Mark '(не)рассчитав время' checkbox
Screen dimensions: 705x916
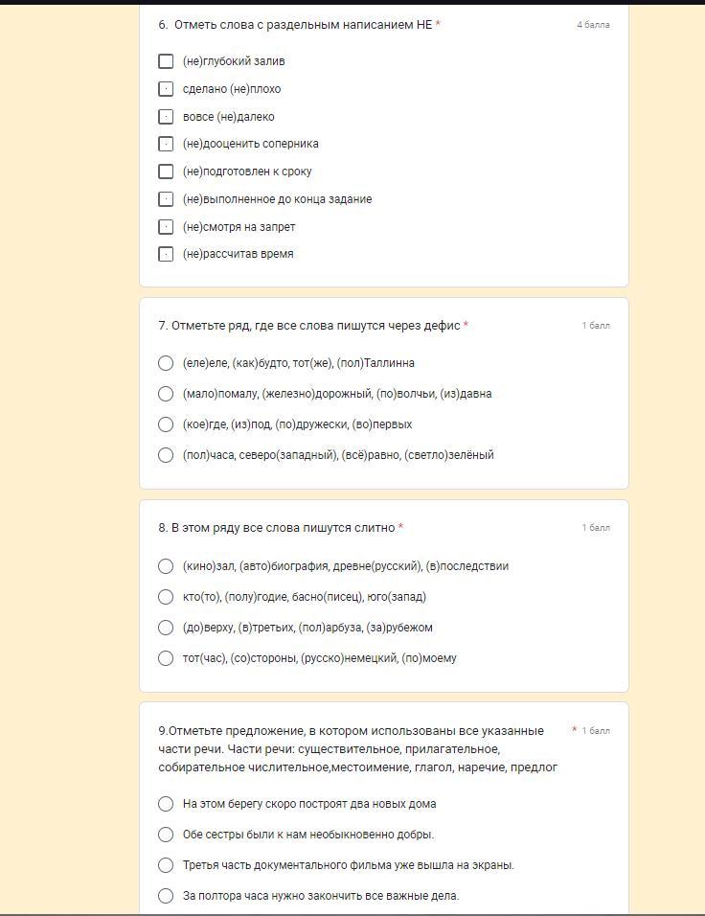(166, 254)
